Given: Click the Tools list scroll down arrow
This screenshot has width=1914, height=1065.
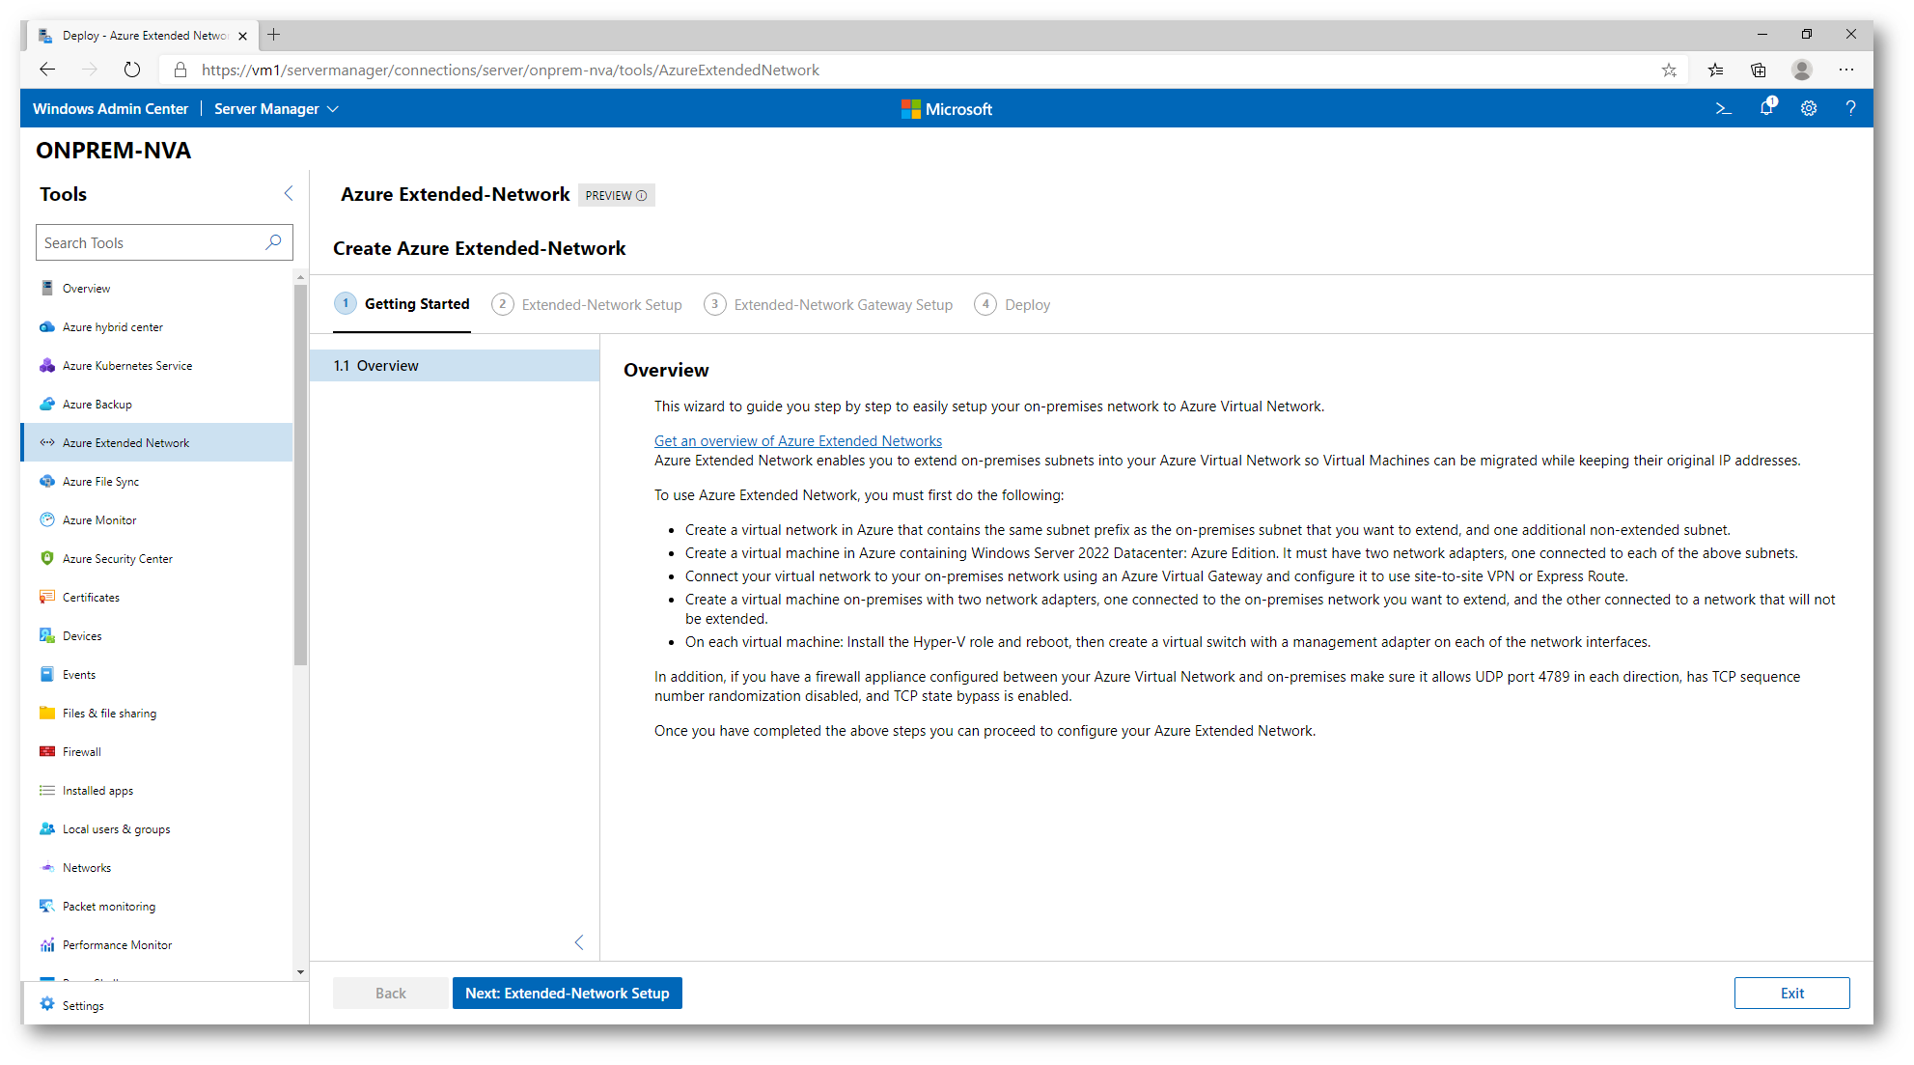Looking at the screenshot, I should pyautogui.click(x=300, y=971).
